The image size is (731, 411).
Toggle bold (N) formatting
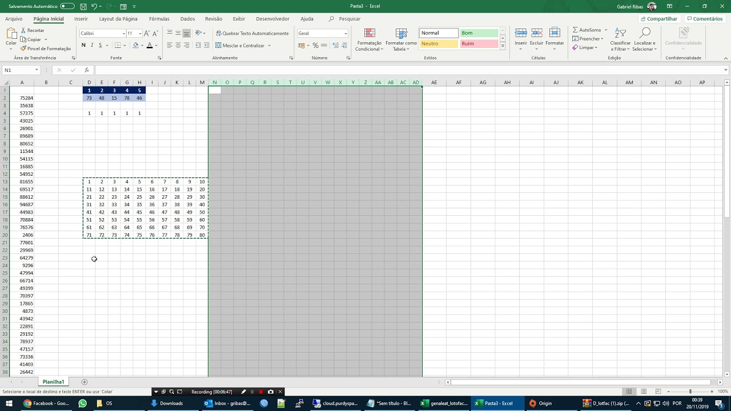(83, 45)
